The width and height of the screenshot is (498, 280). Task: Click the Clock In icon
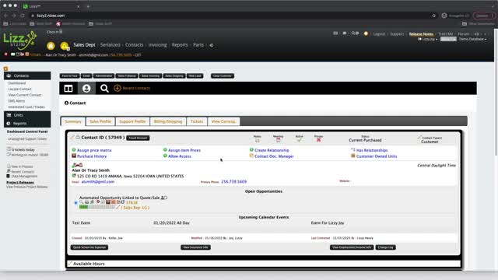61,32
